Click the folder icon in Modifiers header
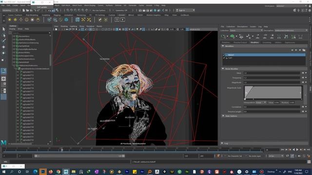 point(304,50)
